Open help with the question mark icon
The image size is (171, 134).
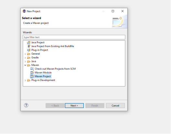click(26, 105)
